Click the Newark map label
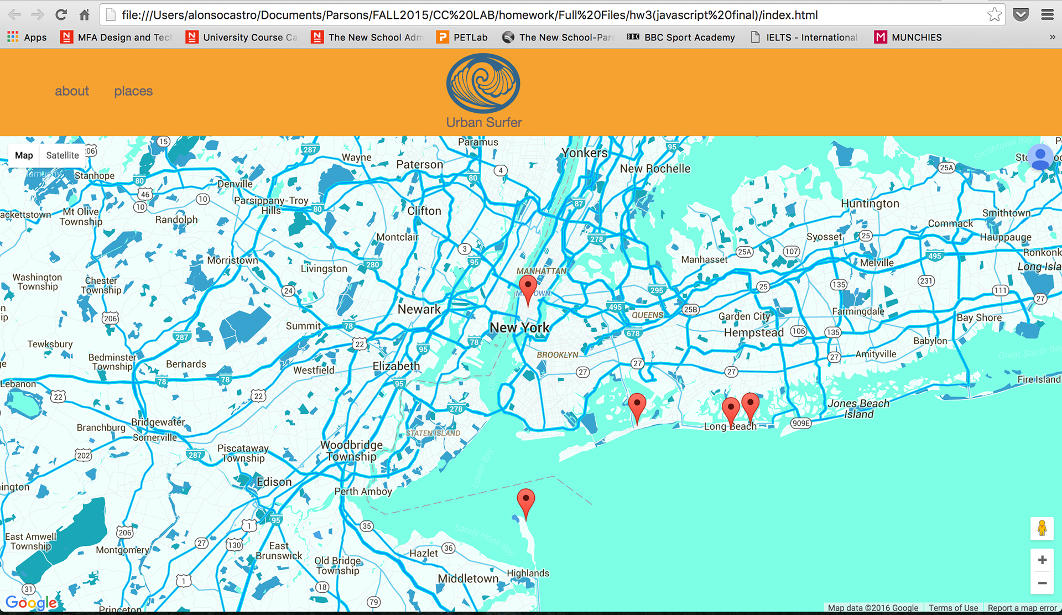 (x=419, y=309)
